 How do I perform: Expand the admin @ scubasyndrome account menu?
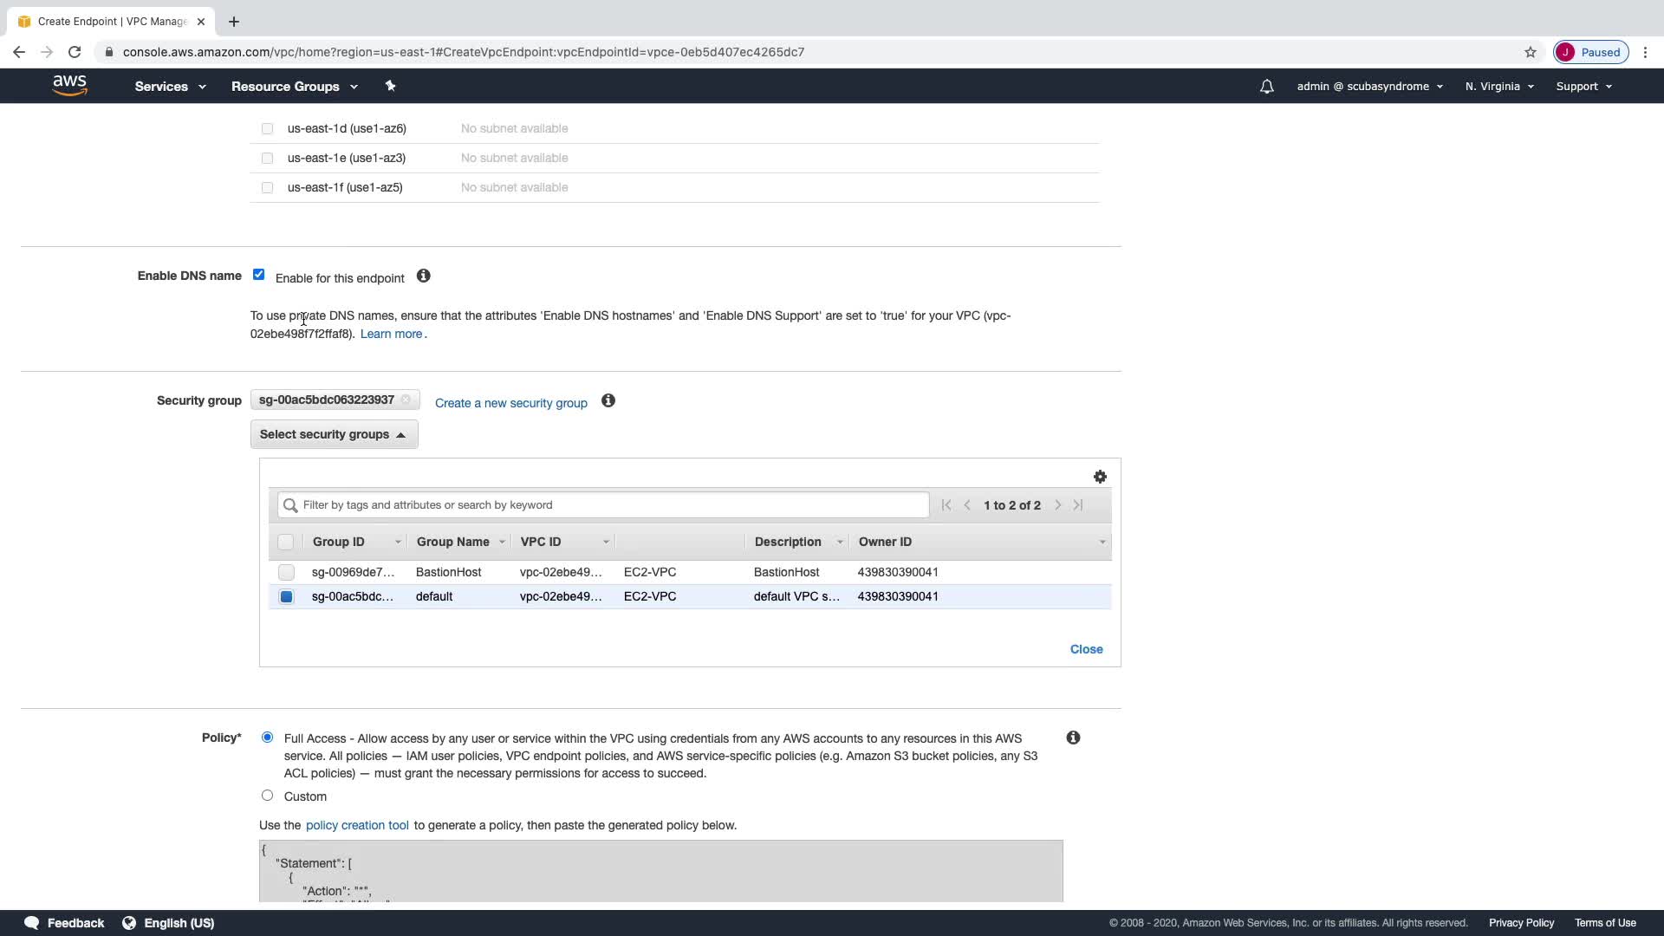[x=1369, y=87]
